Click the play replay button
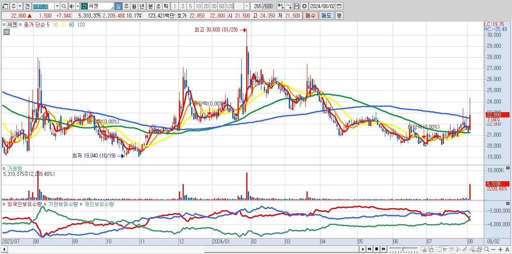512x254 pixels. pos(363,249)
